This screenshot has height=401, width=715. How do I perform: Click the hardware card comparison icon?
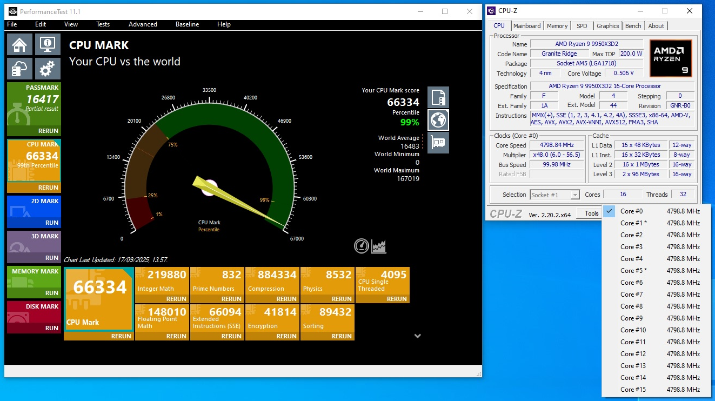(x=438, y=143)
